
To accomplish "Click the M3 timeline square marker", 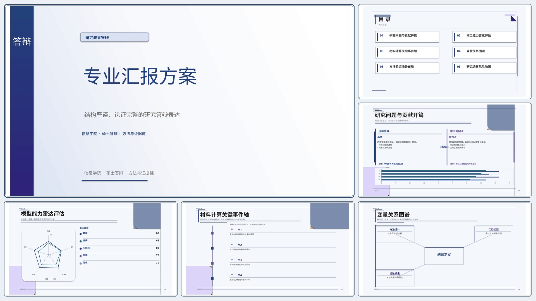I will tap(212, 263).
